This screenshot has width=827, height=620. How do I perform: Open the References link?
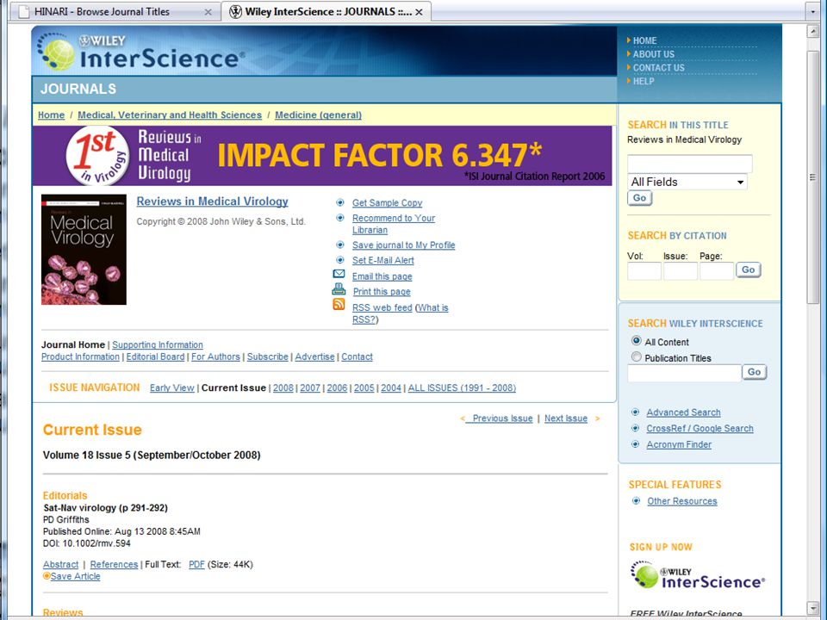pos(114,564)
